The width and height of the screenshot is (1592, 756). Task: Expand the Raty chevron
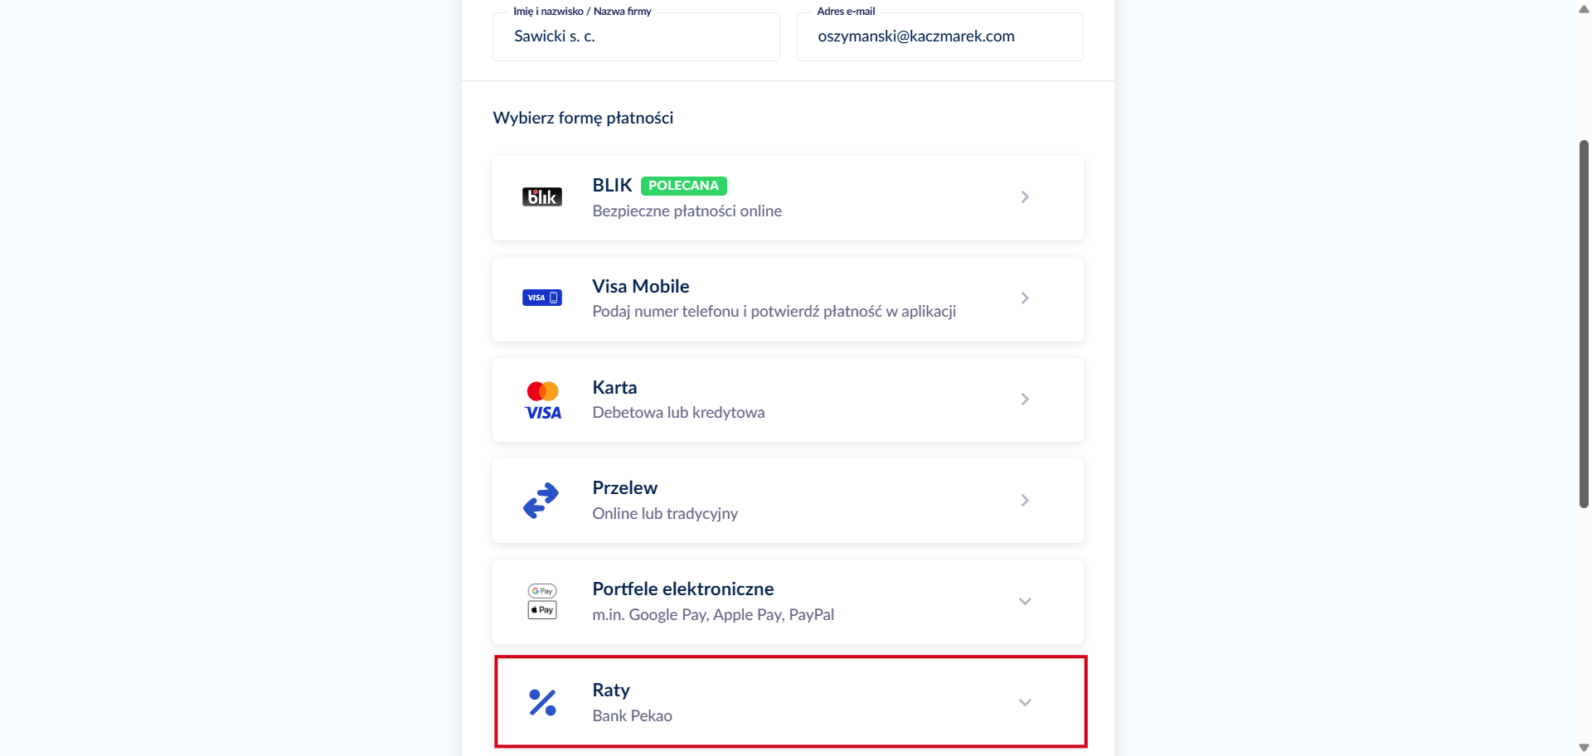1025,703
